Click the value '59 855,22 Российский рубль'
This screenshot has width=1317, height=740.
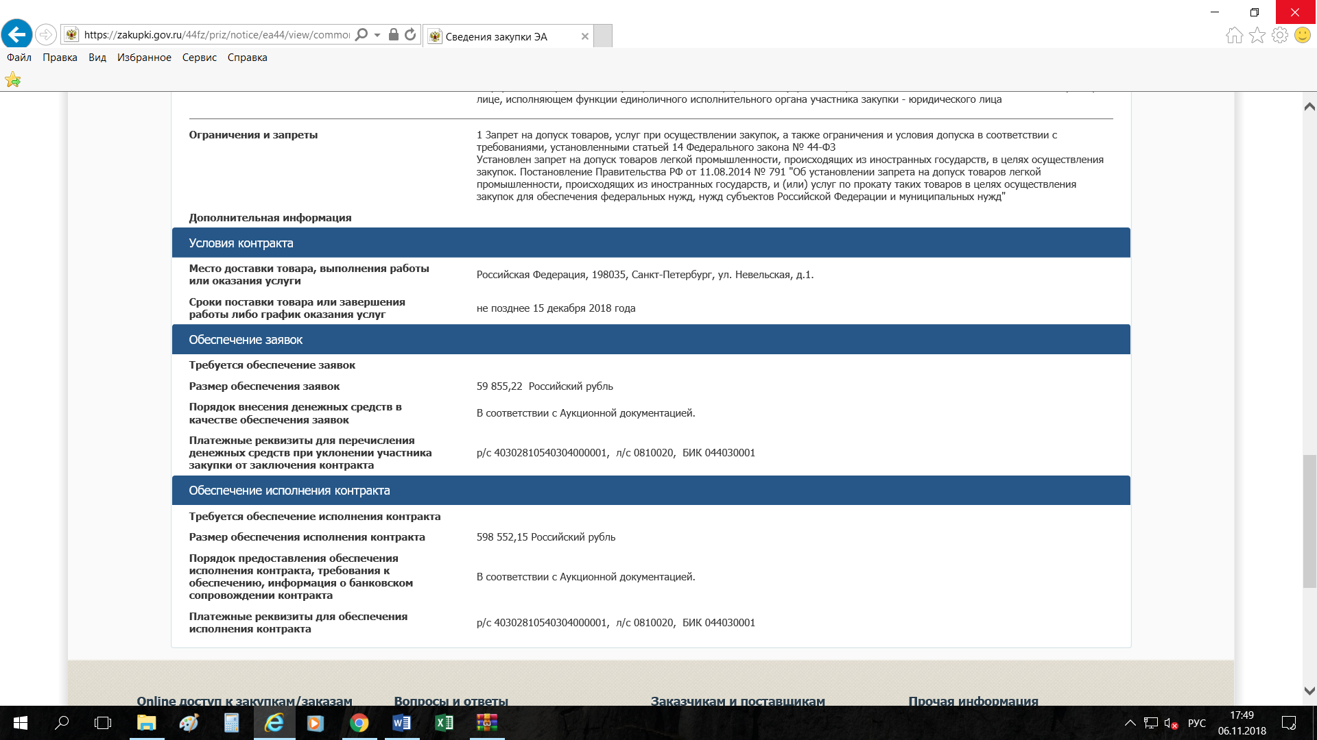545,386
